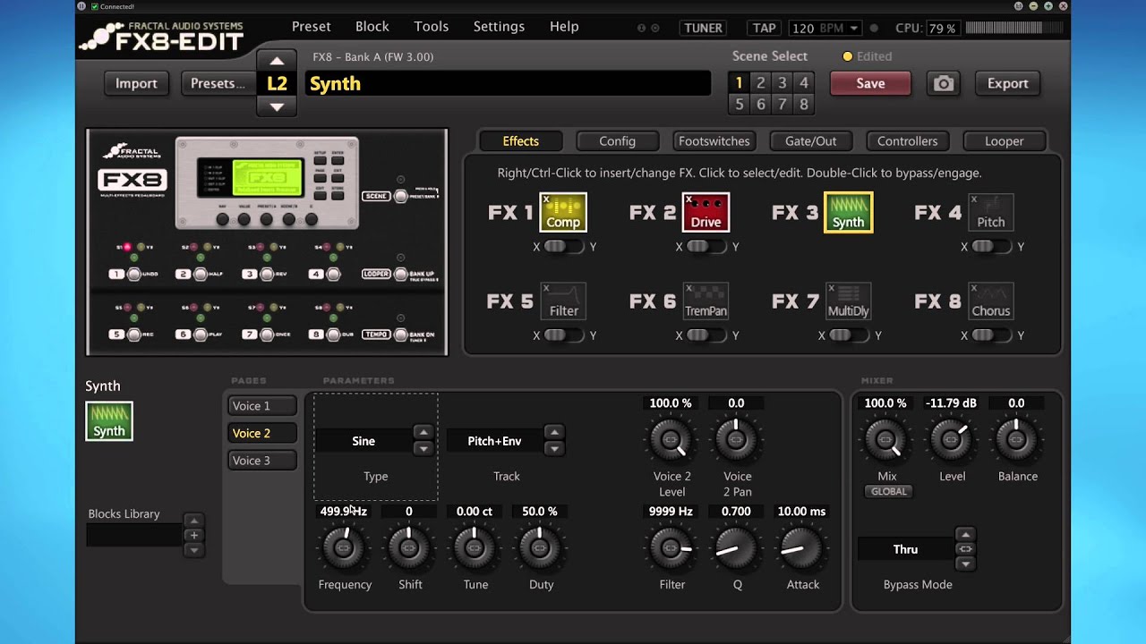This screenshot has width=1146, height=644.
Task: Click the Synth block icon under Synth heading
Action: point(109,421)
